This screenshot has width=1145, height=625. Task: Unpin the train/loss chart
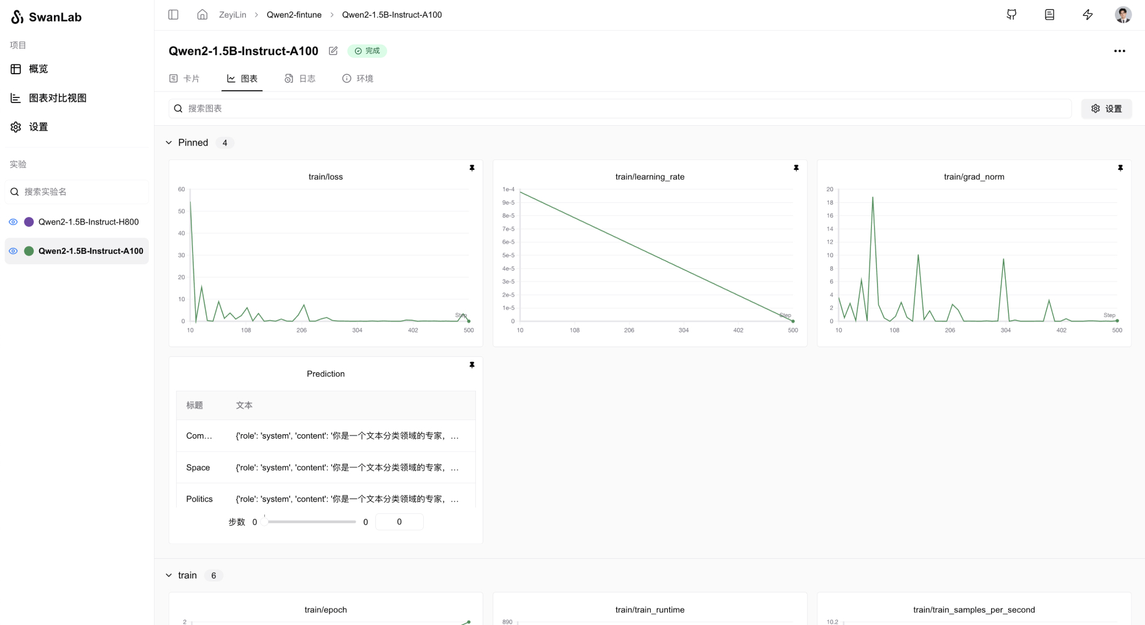[472, 168]
